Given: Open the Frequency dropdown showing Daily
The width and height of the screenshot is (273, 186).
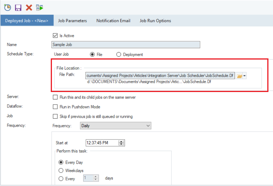Looking at the screenshot, I should click(x=116, y=126).
